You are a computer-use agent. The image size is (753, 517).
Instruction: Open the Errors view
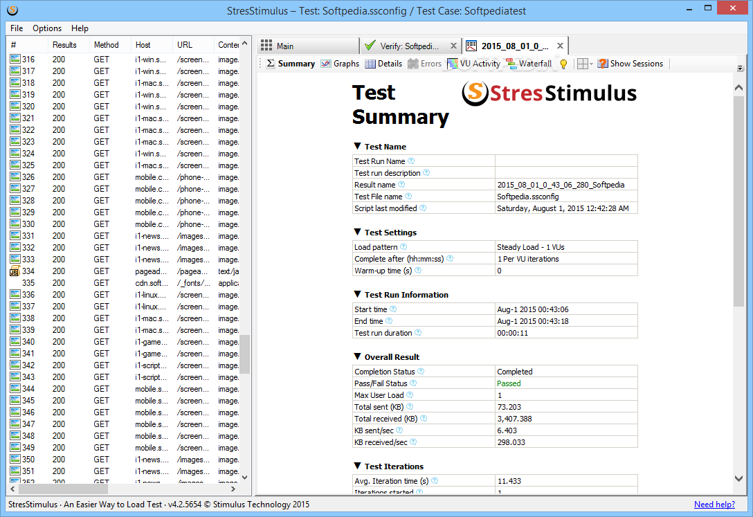coord(424,64)
